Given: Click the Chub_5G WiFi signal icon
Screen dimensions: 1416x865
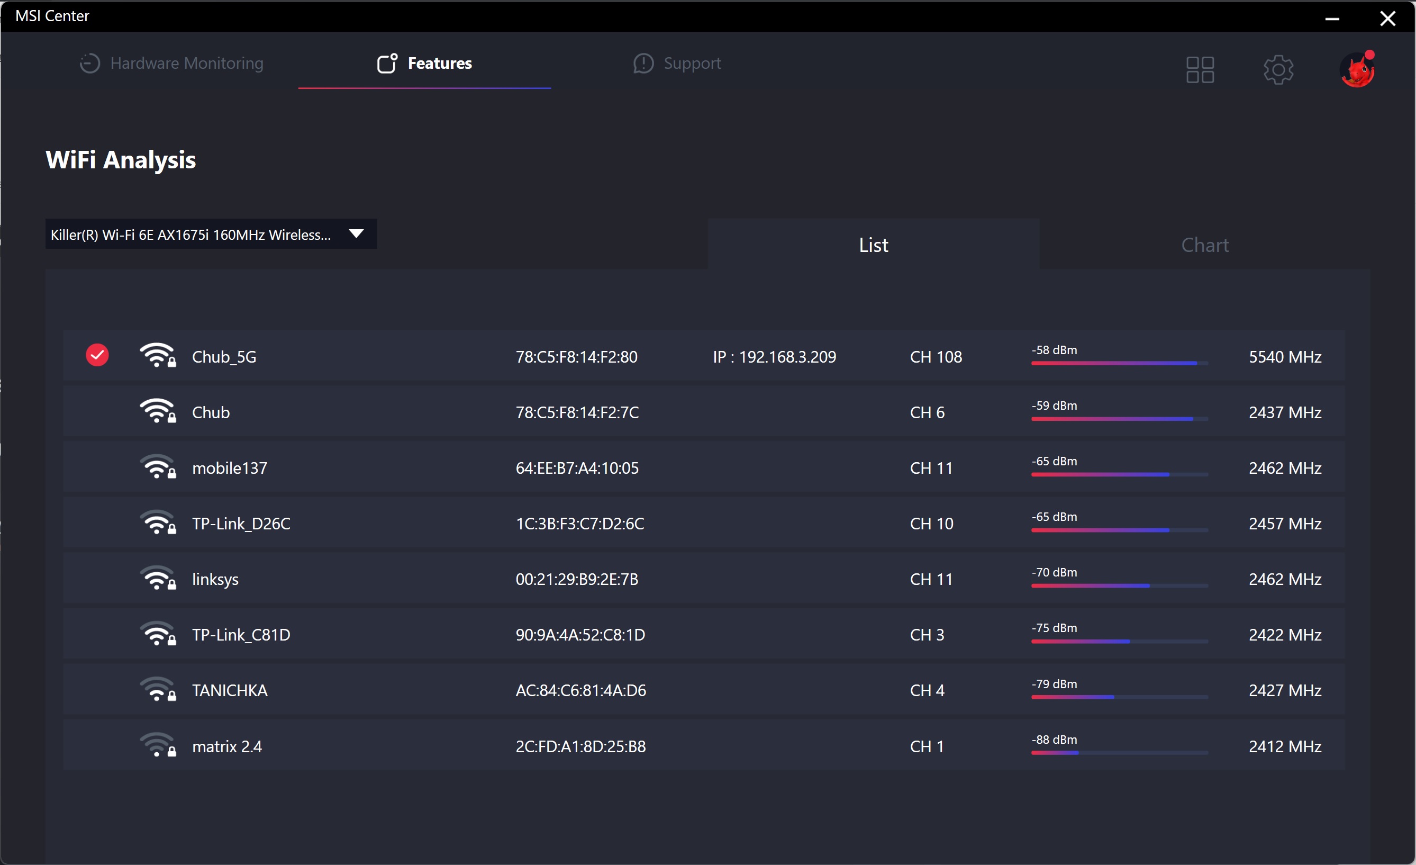Looking at the screenshot, I should tap(157, 356).
